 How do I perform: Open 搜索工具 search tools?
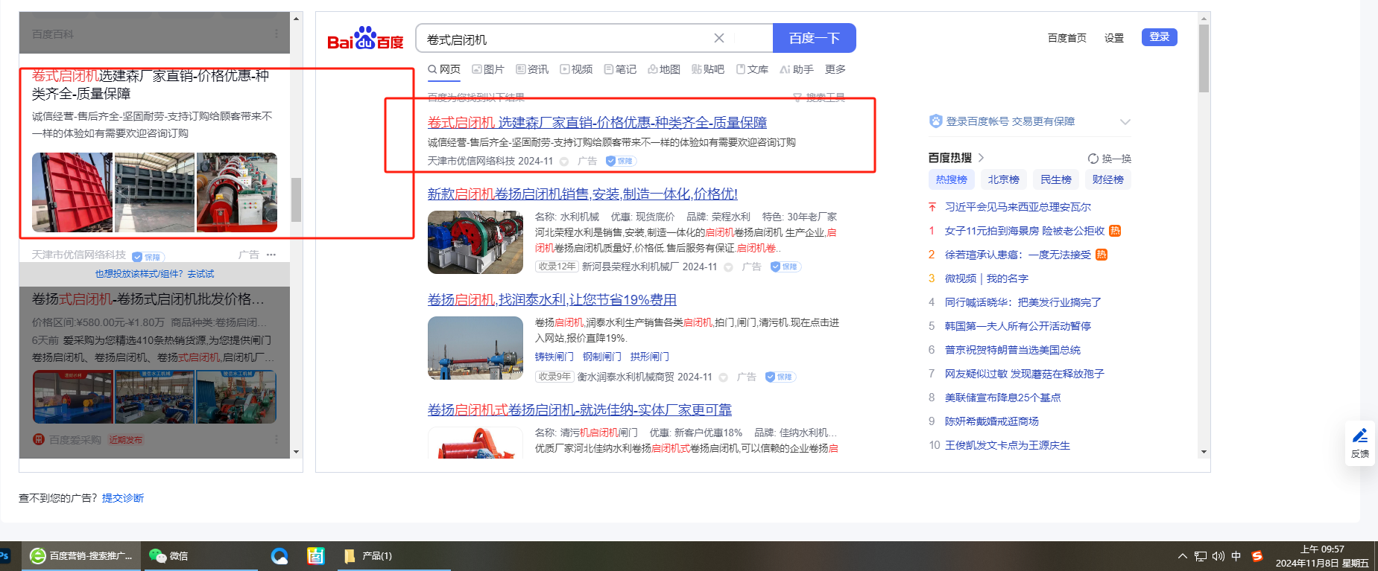(819, 98)
